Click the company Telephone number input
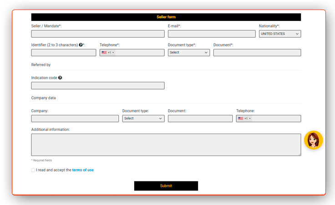This screenshot has width=335, height=205. [x=276, y=118]
